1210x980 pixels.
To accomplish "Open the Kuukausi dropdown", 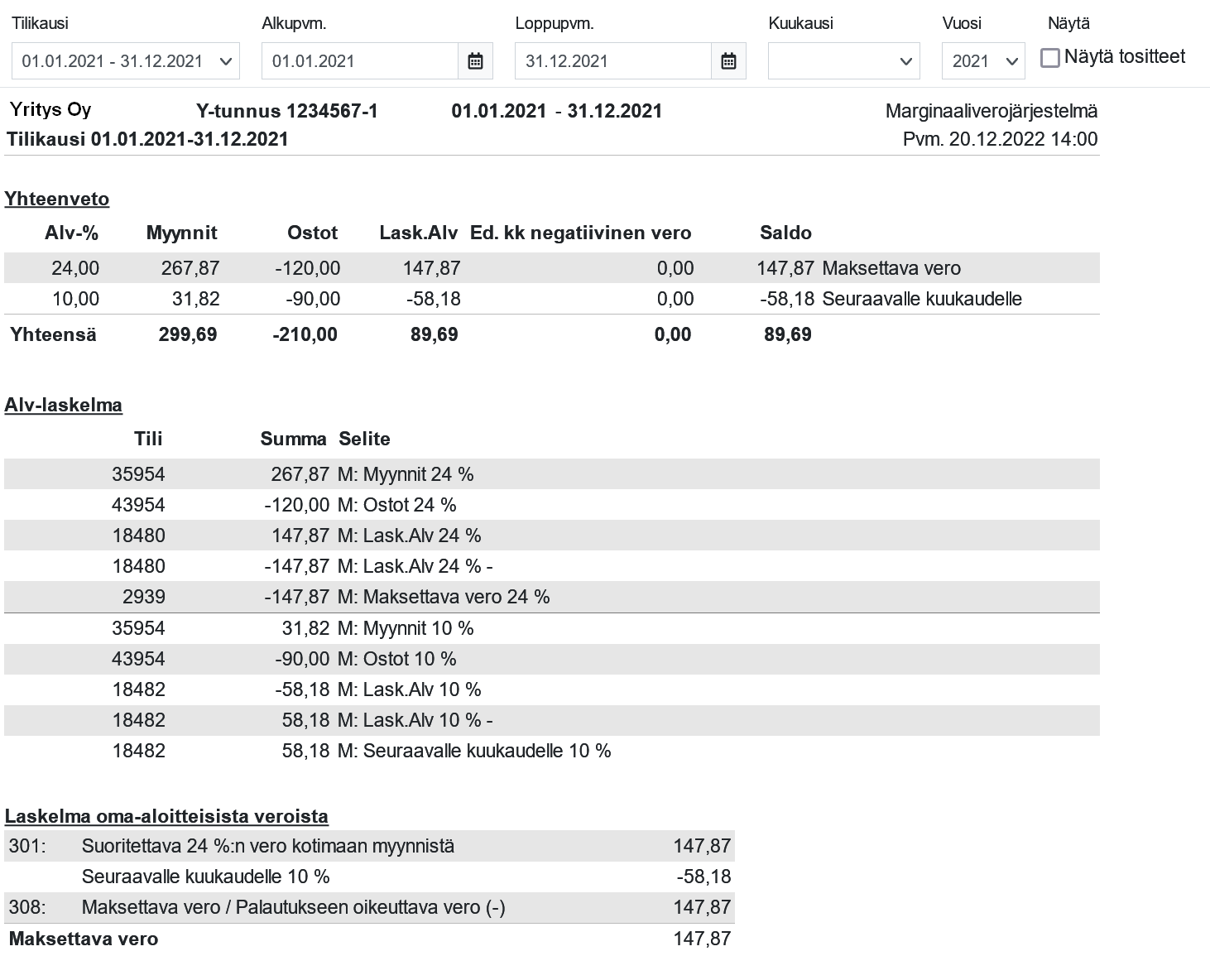I will click(843, 61).
